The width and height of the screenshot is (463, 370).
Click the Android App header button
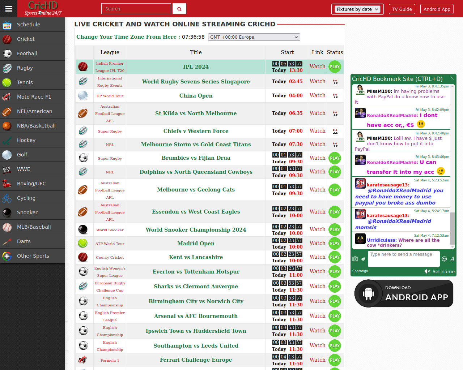[x=437, y=9]
